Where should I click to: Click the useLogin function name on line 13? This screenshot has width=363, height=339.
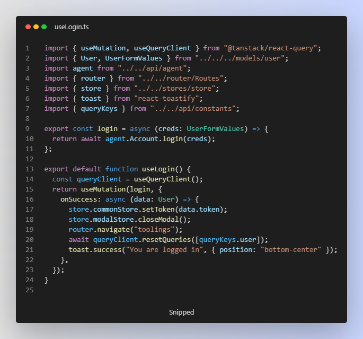click(x=158, y=169)
